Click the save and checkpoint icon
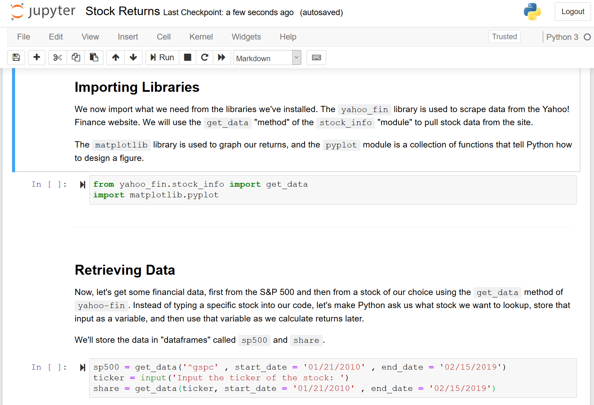The height and width of the screenshot is (405, 594). point(16,57)
